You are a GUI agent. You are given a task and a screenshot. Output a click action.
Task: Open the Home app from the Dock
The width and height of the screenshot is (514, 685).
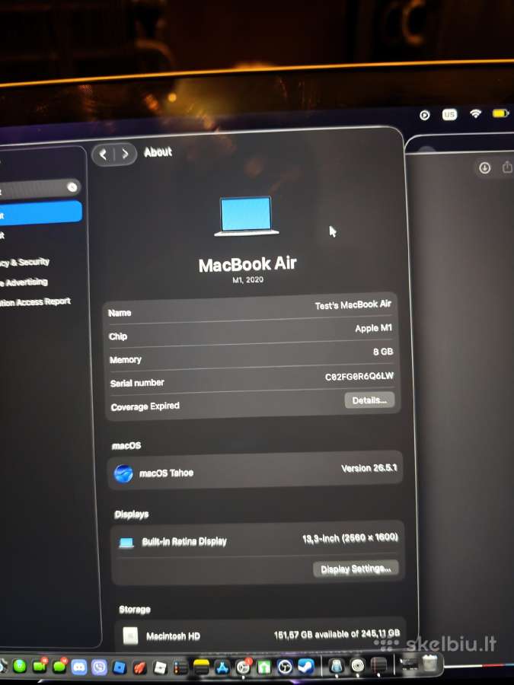[x=264, y=667]
